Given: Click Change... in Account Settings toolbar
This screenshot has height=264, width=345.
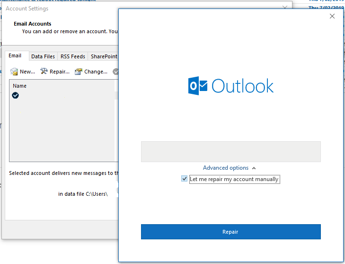Looking at the screenshot, I should (x=91, y=72).
